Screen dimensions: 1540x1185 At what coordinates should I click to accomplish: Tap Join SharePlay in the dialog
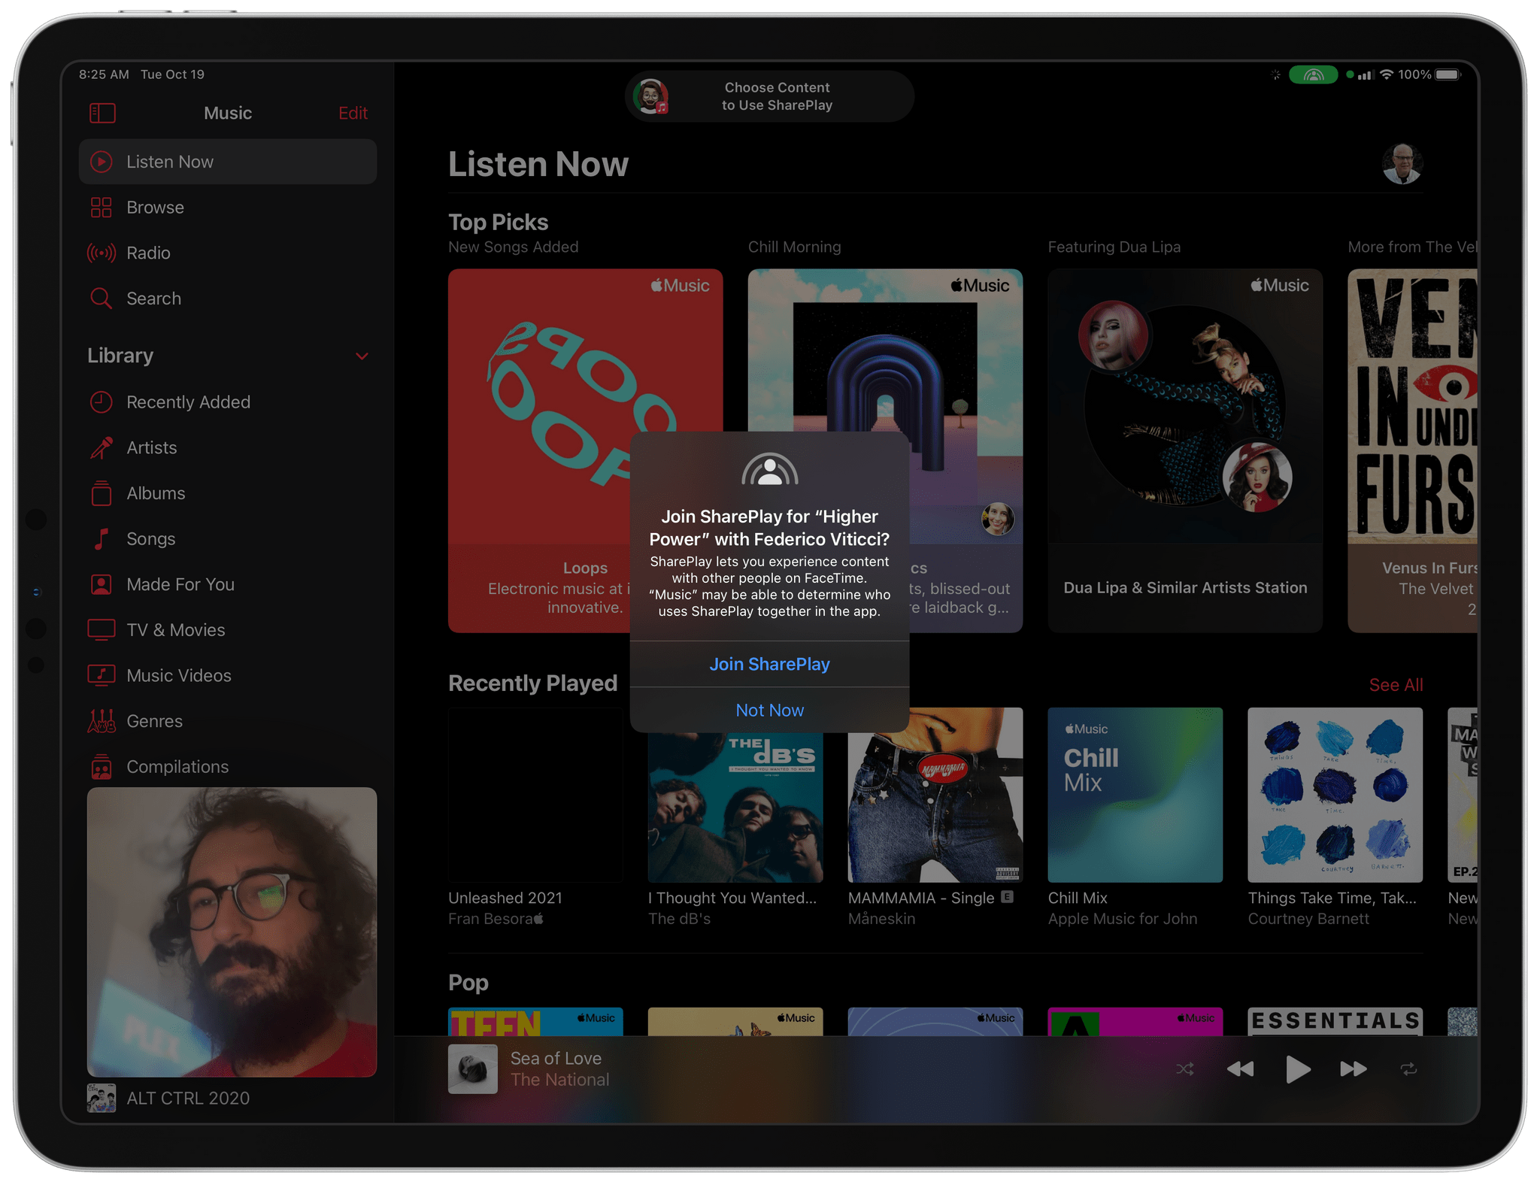pos(769,664)
